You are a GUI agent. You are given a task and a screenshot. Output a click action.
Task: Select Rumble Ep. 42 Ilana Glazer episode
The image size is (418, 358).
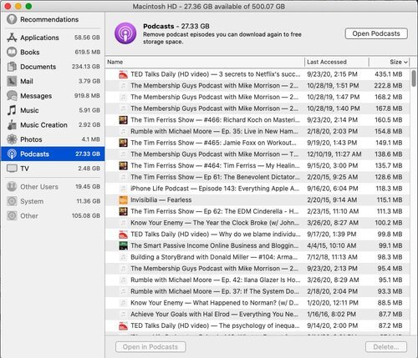pyautogui.click(x=257, y=280)
